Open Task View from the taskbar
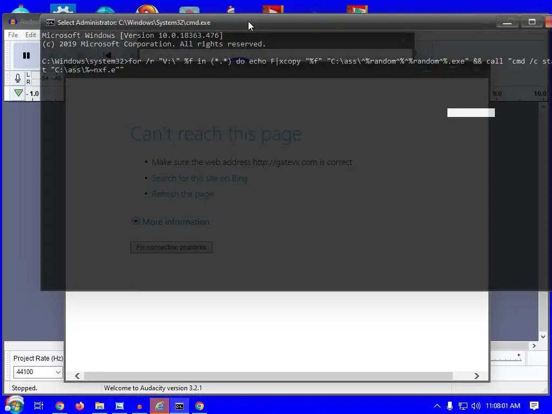 [39, 406]
